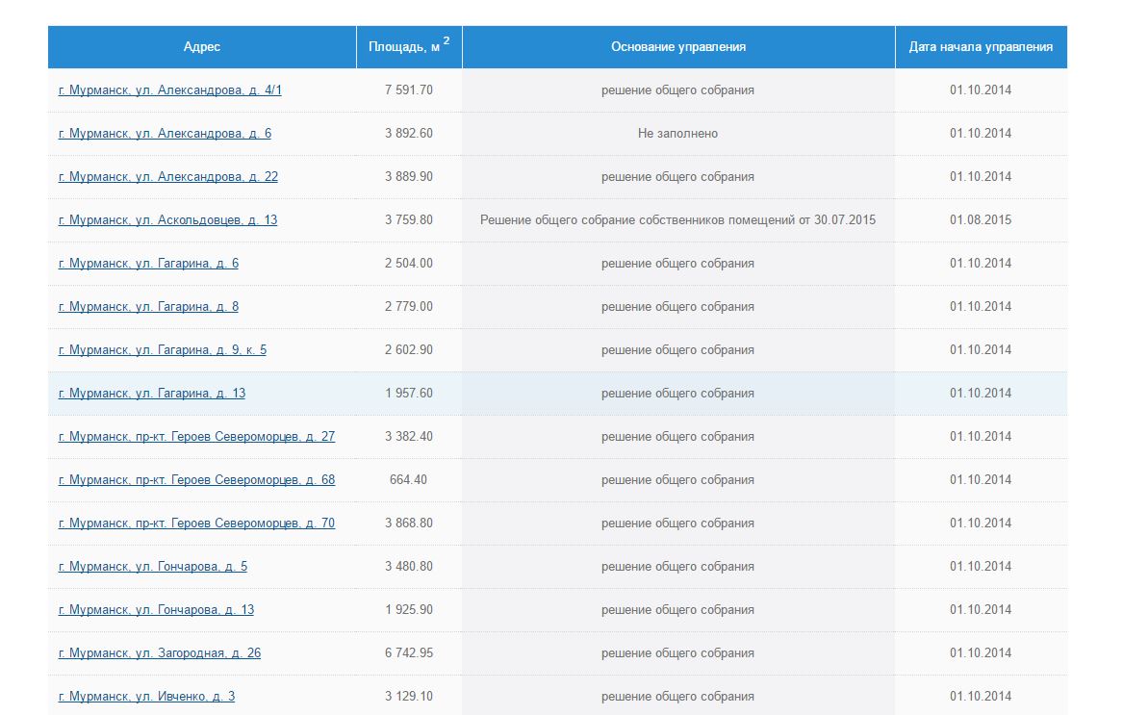Screen dimensions: 1123x715
Task: Select area value 7 591.70
Action: coord(409,90)
